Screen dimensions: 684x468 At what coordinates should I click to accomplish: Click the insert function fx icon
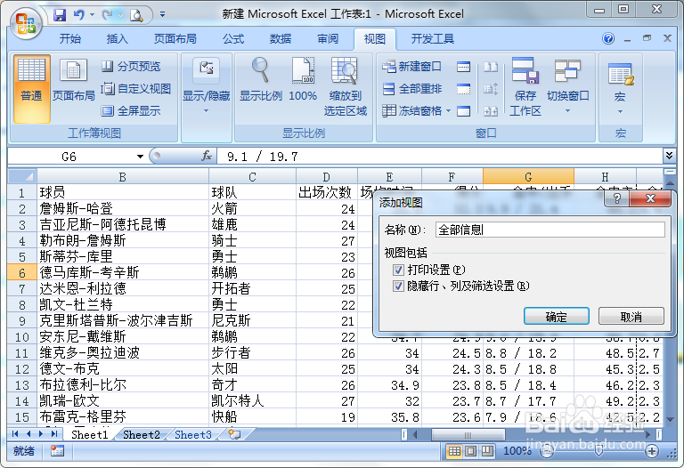pos(207,156)
